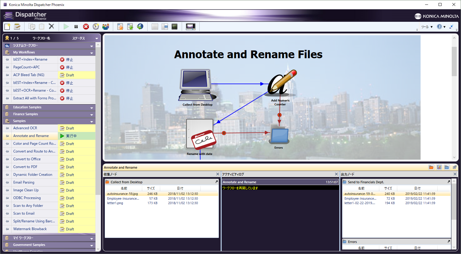Image resolution: width=461 pixels, height=254 pixels.
Task: Collapse the システムワークフロー group
Action: 92,46
